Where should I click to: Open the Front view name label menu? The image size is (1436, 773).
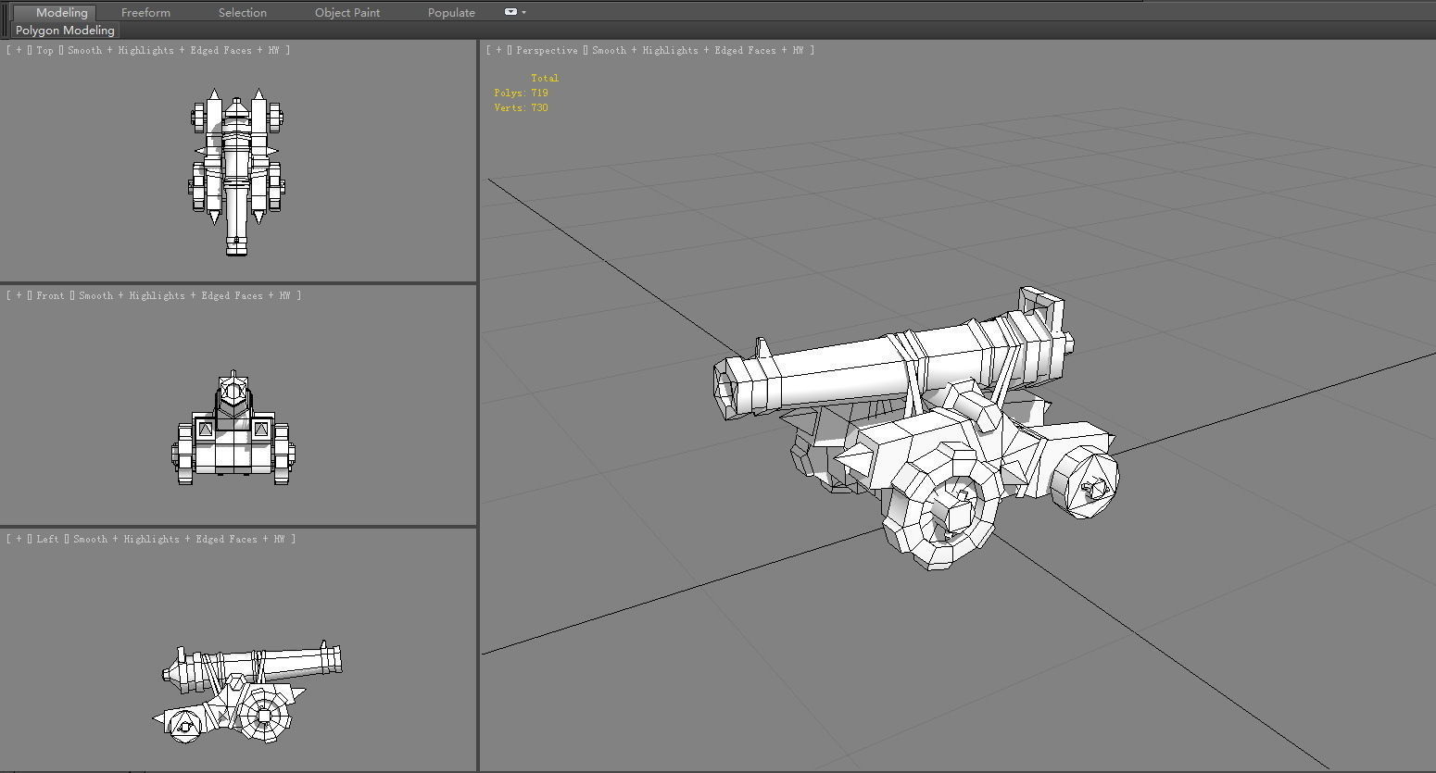pyautogui.click(x=50, y=295)
